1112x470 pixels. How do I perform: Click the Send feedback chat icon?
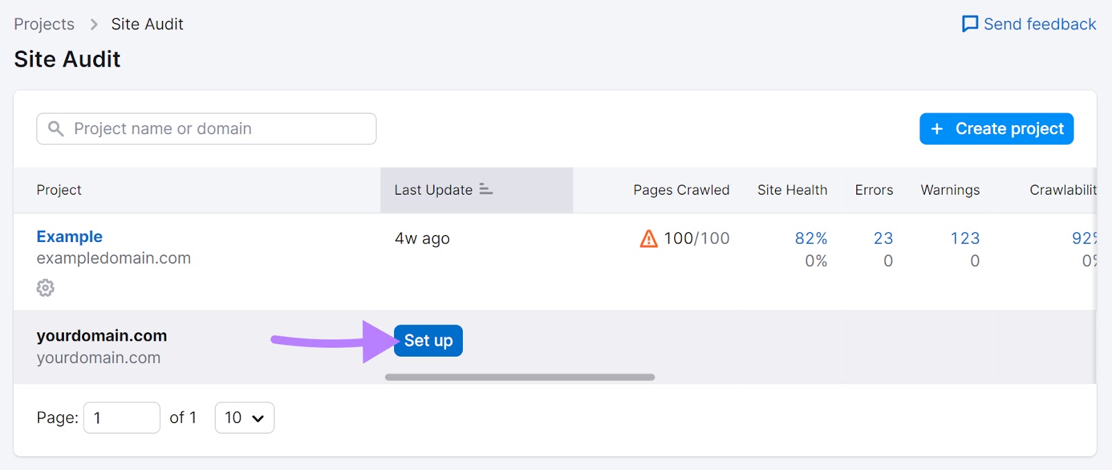click(970, 24)
